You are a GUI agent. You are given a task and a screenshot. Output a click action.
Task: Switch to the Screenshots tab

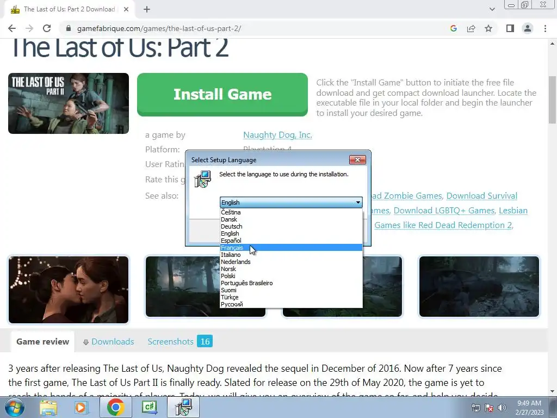(x=180, y=342)
